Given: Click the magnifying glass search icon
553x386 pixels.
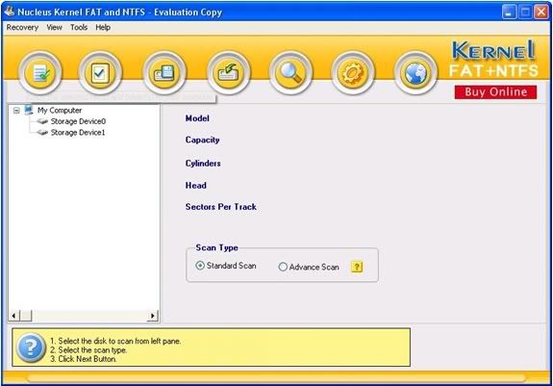Looking at the screenshot, I should point(290,73).
